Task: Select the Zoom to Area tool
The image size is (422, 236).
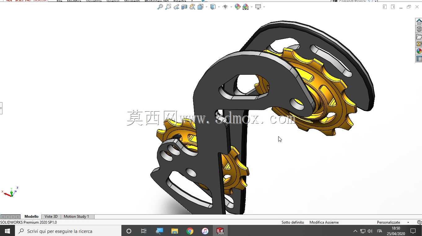Action: (x=168, y=7)
